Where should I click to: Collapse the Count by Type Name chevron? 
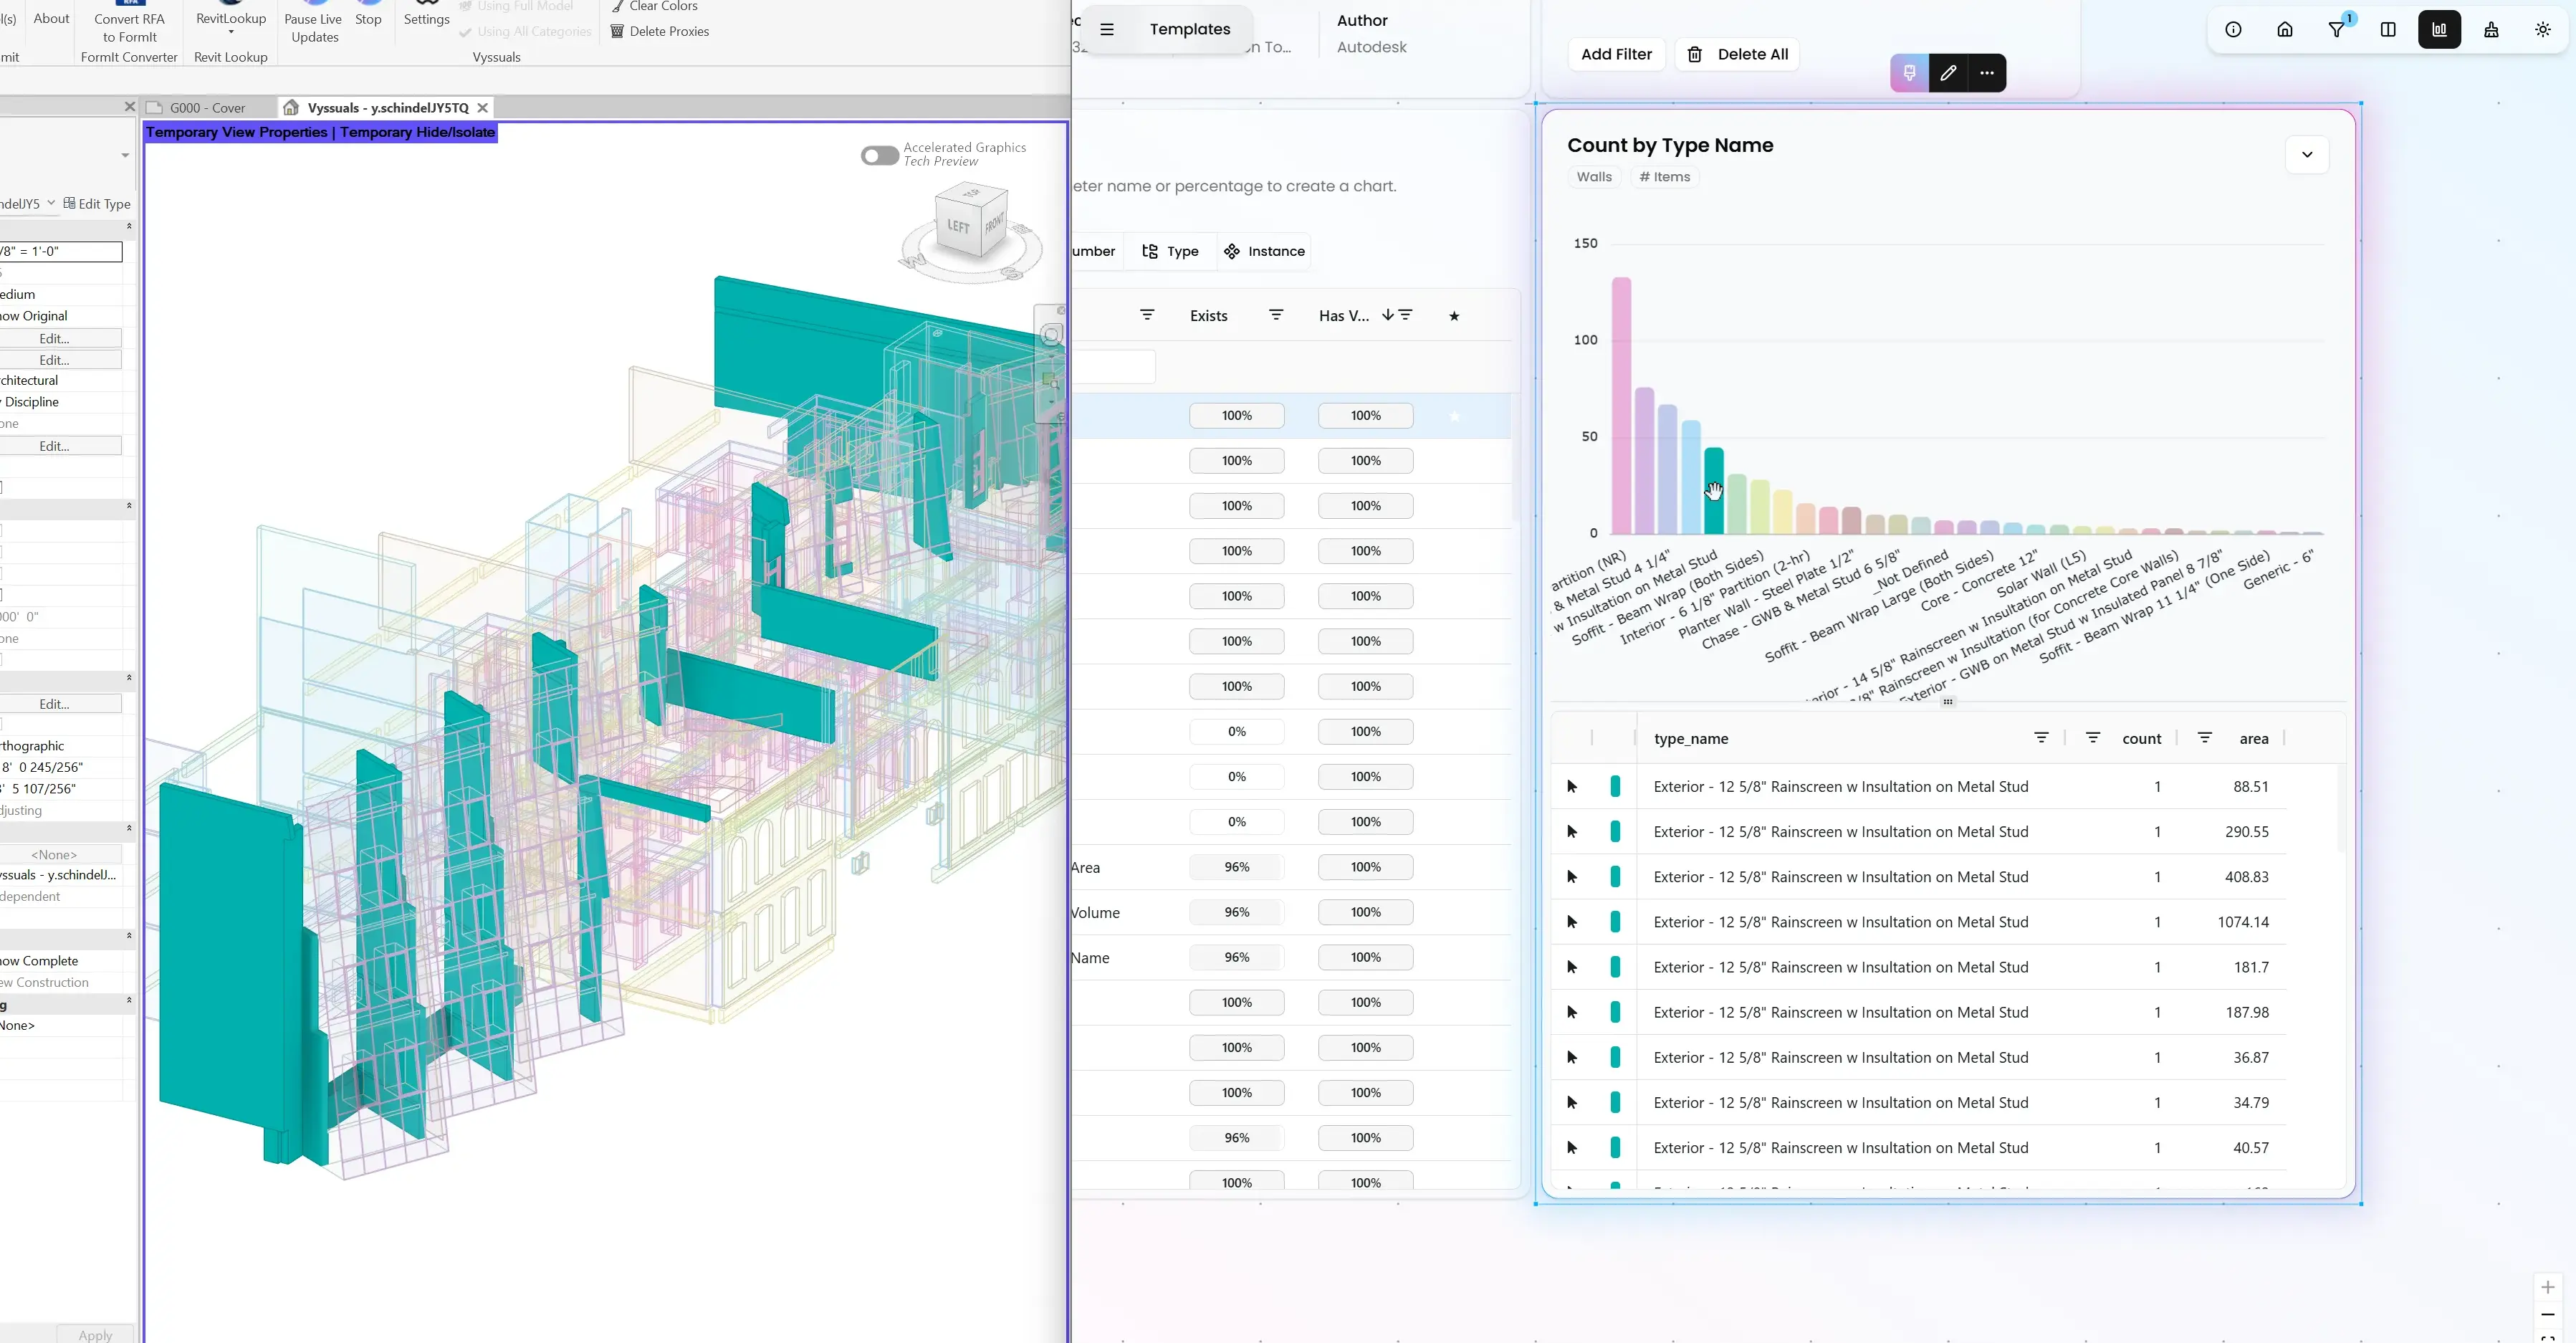pos(2307,155)
